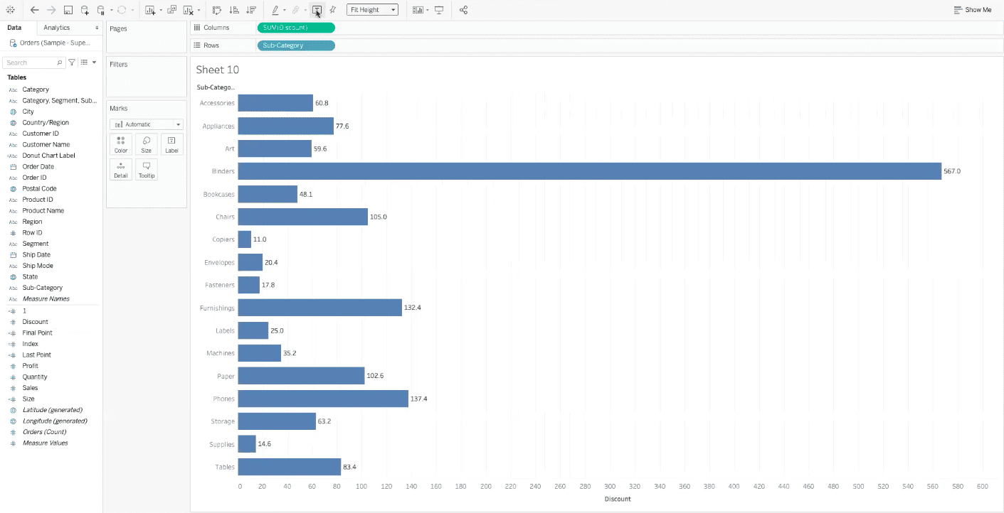Screen dimensions: 1004x513
Task: Toggle the Fix Axes pin icon
Action: [332, 10]
